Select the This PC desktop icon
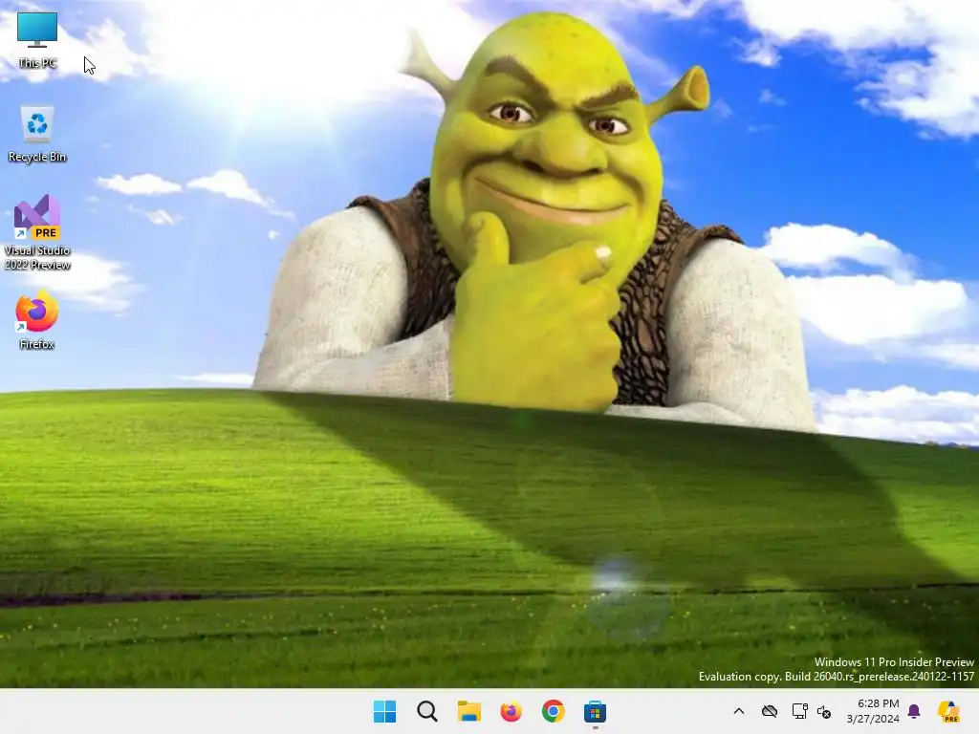The height and width of the screenshot is (734, 979). coord(37,40)
